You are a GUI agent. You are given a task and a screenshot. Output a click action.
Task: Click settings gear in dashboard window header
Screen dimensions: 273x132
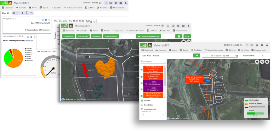click(116, 3)
